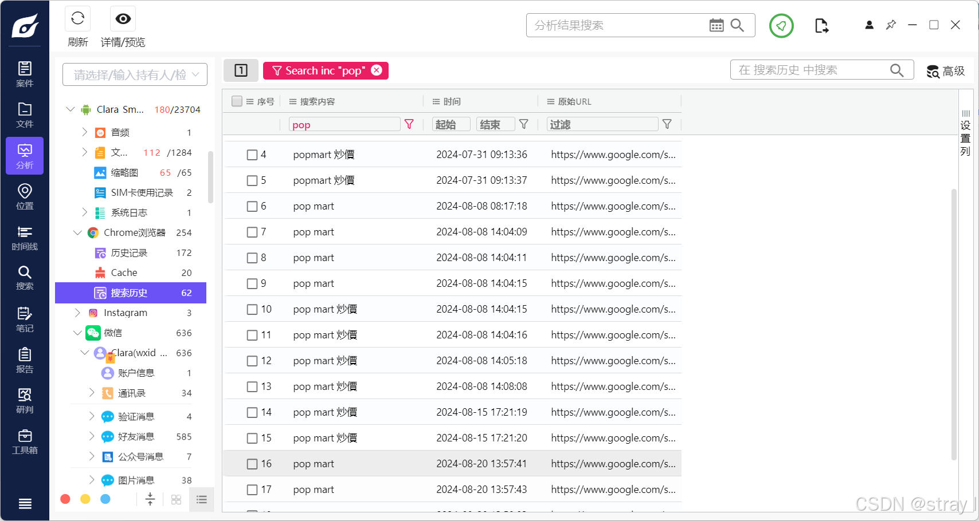Check the checkbox for row 12

(252, 361)
